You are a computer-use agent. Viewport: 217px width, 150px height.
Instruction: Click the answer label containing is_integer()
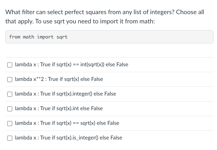pyautogui.click(x=69, y=138)
